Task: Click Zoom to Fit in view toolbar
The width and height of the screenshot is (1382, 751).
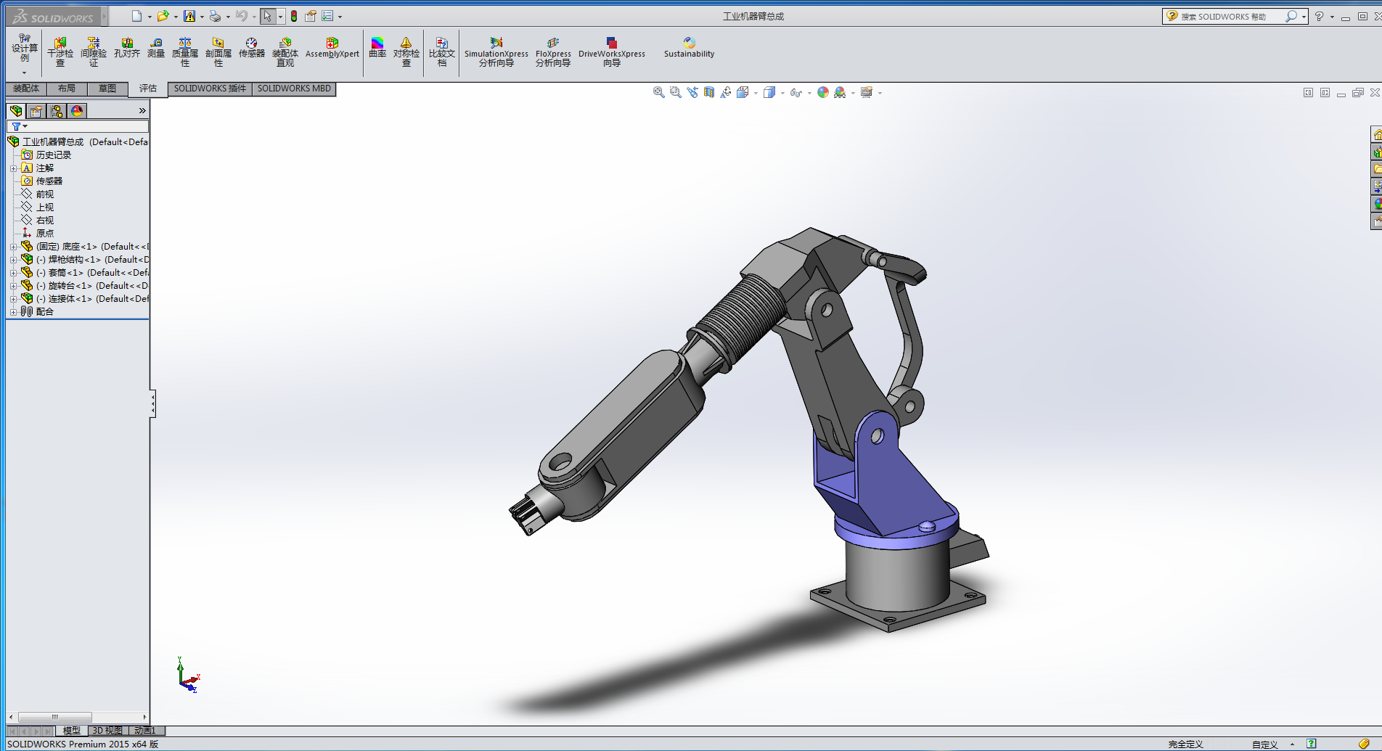Action: [658, 92]
